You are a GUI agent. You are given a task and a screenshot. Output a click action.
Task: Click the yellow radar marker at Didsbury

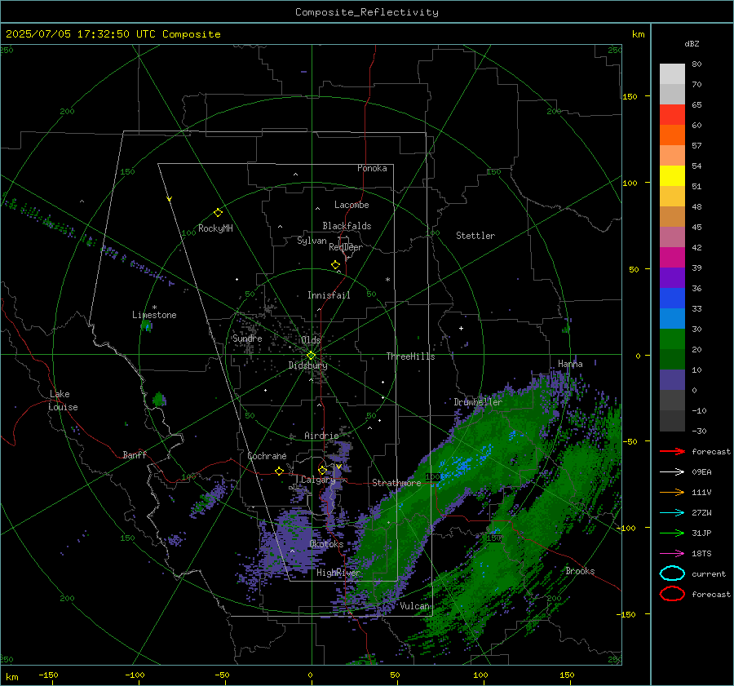click(x=311, y=356)
